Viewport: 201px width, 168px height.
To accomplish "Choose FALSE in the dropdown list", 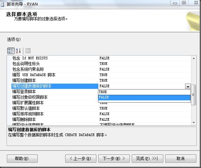I will click(x=144, y=98).
